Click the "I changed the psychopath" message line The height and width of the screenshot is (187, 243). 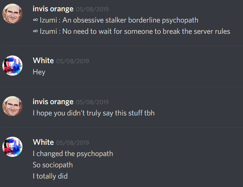[73, 154]
